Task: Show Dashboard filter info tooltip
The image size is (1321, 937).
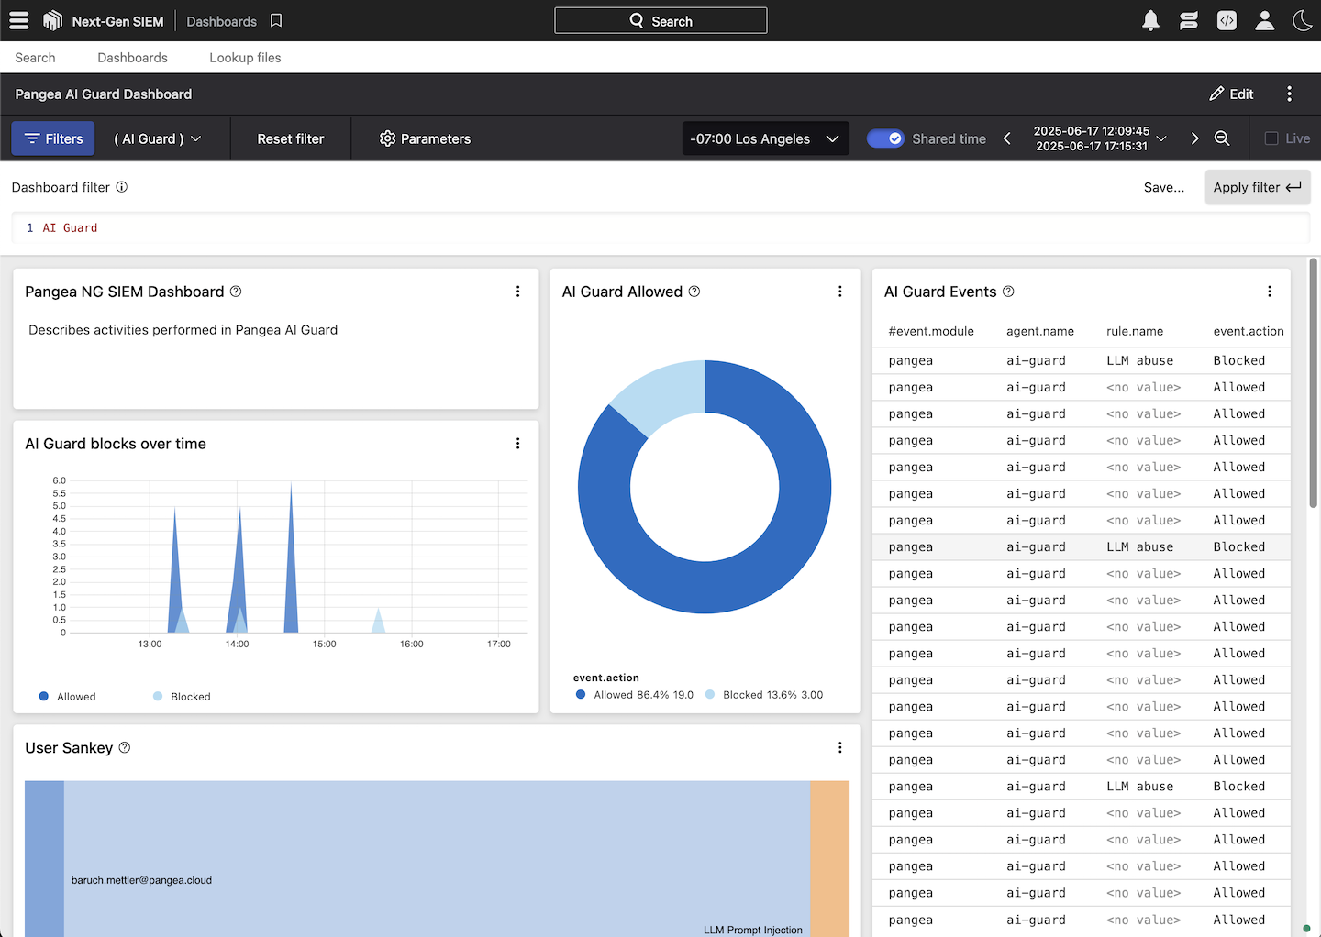Action: click(x=122, y=187)
